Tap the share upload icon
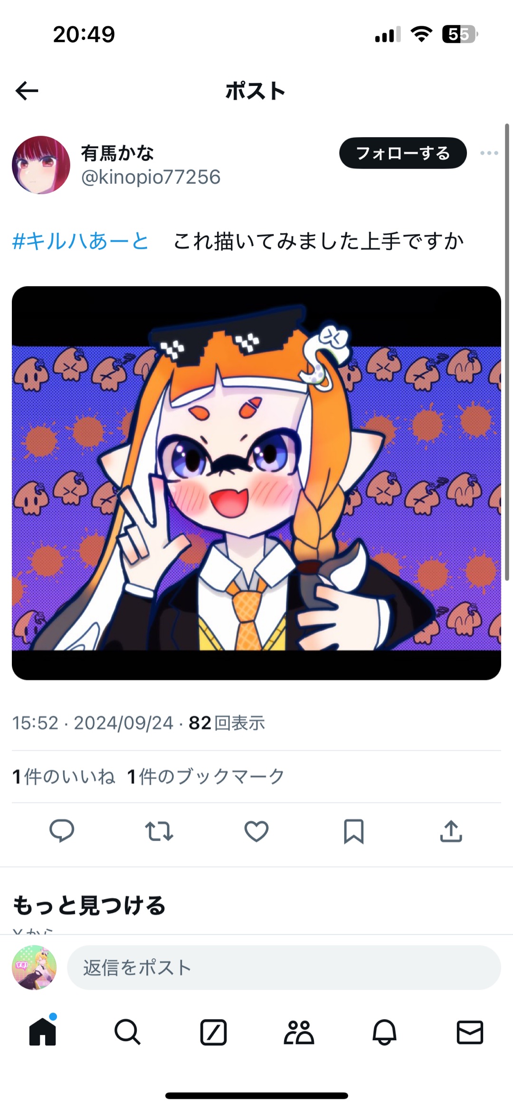Screen dimensions: 513x1110 (451, 831)
